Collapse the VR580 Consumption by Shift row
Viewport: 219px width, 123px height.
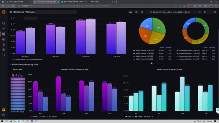pos(24,65)
